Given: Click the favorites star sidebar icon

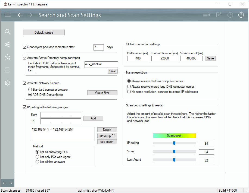Looking at the screenshot, I should [x=7, y=57].
